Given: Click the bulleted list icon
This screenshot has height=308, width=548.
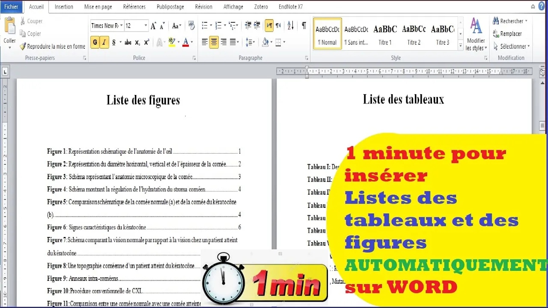Looking at the screenshot, I should [x=205, y=26].
